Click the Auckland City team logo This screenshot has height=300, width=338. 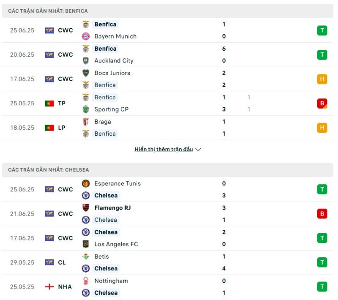point(86,60)
